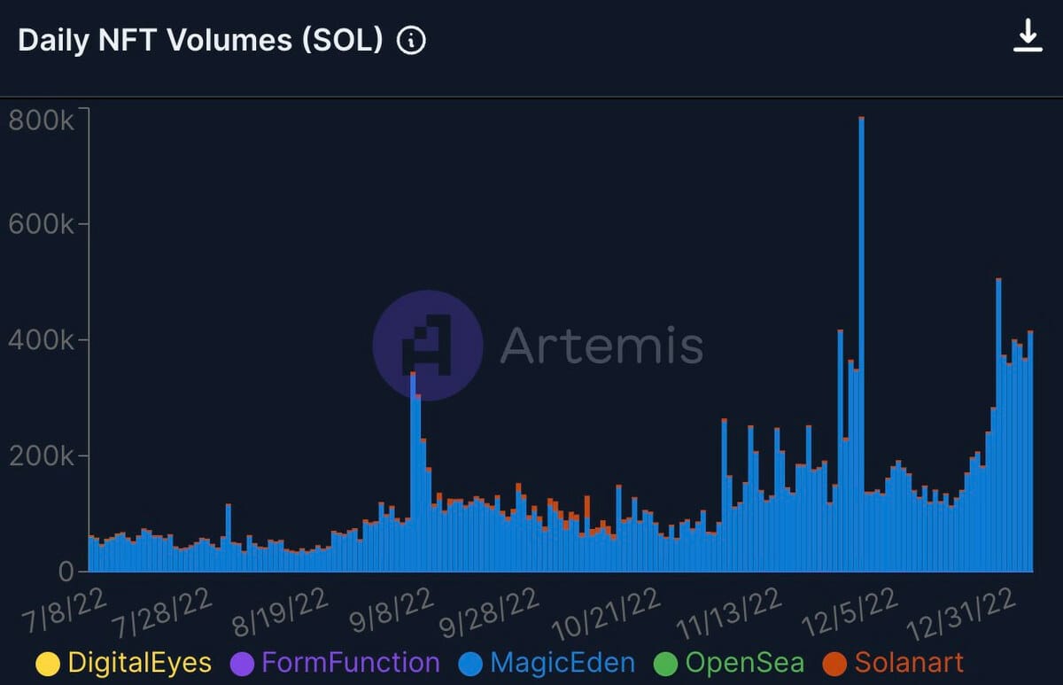Click the 800k y-axis label
Screen dimensions: 1063x685
point(41,121)
